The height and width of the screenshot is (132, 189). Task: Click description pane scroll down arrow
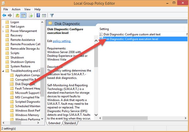(x=96, y=115)
